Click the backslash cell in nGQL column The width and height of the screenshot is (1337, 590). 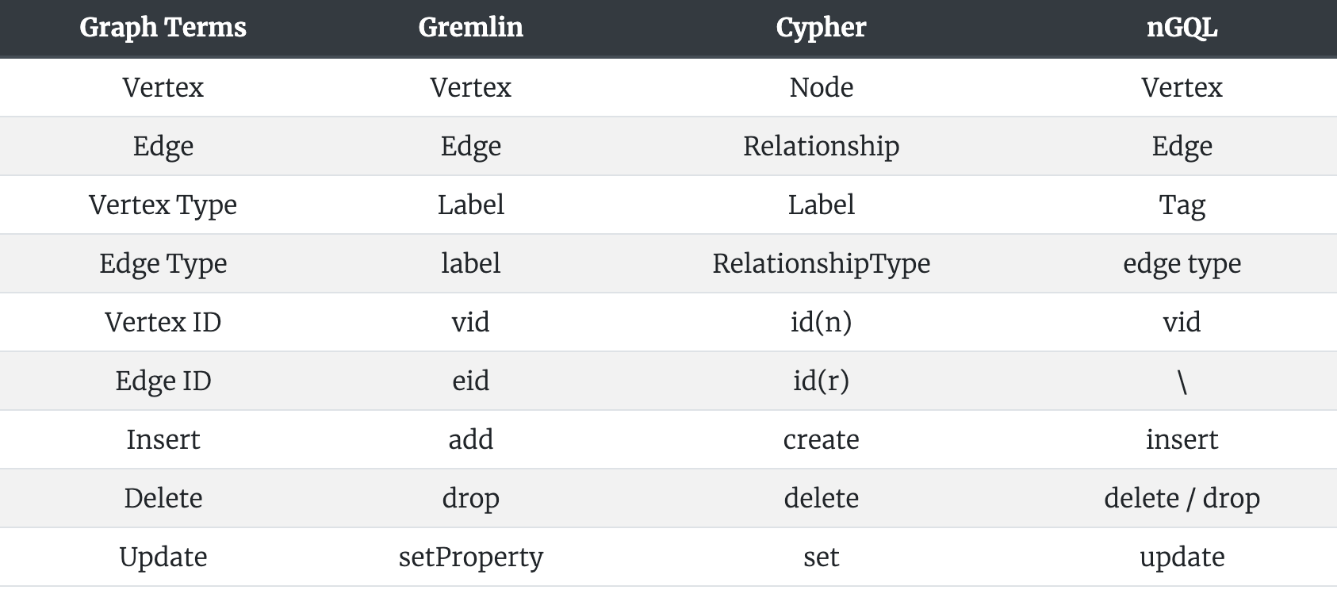[x=1182, y=382]
